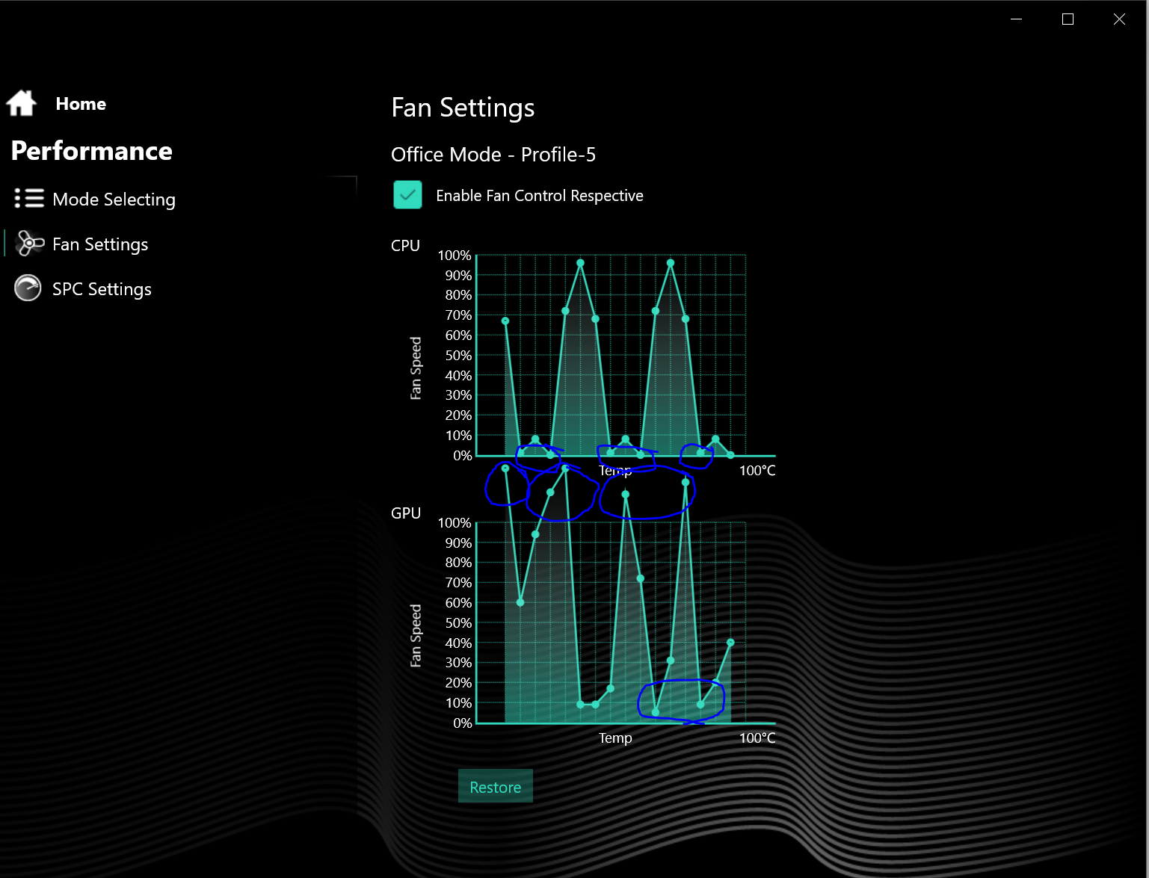The height and width of the screenshot is (878, 1149).
Task: Select the last CPU curve point at 0%
Action: [730, 455]
